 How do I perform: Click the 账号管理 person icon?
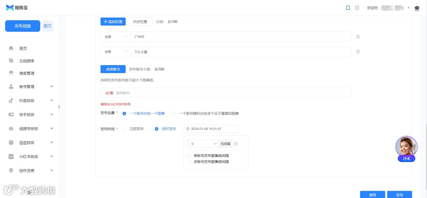tap(11, 87)
